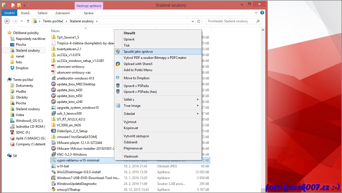Click the Up one level arrow

28,21
